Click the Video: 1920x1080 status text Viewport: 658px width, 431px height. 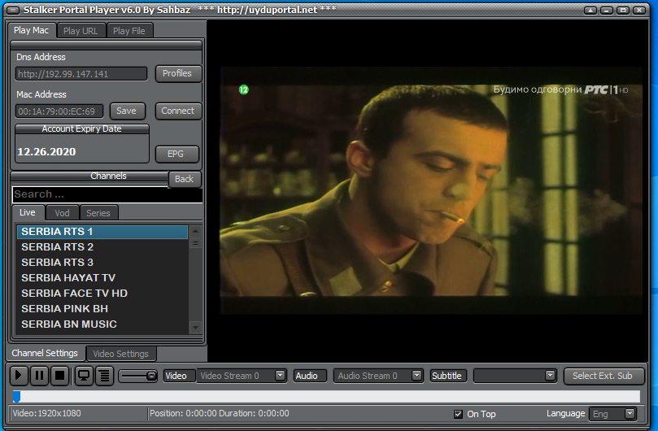tap(46, 413)
